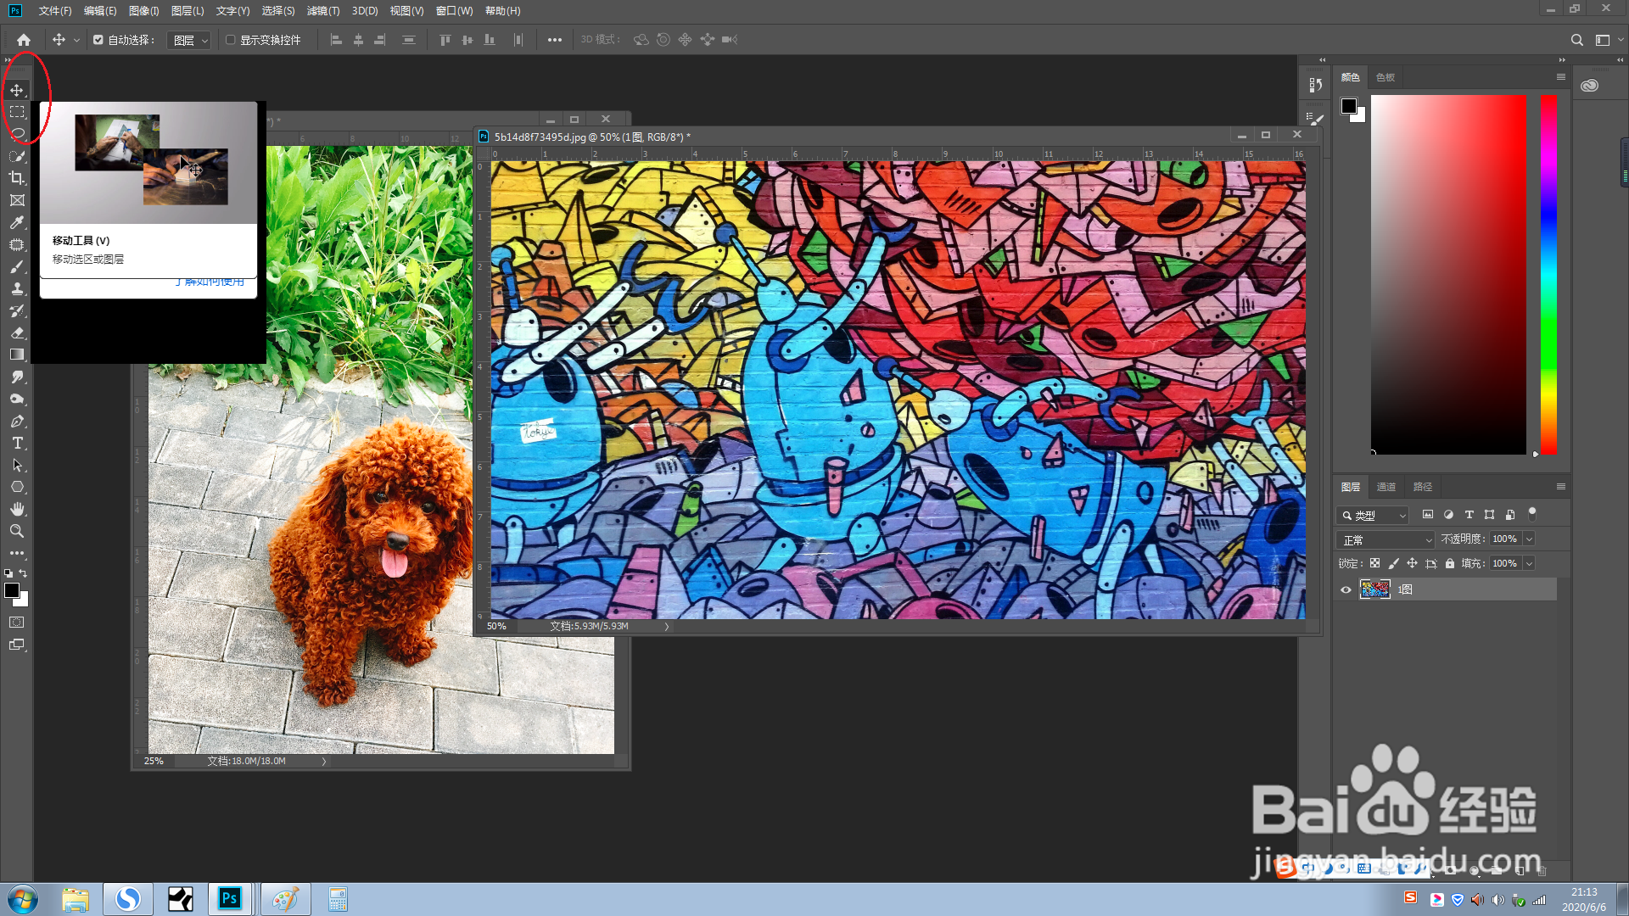Toggle lock transparent pixels
1629x916 pixels.
pos(1374,563)
